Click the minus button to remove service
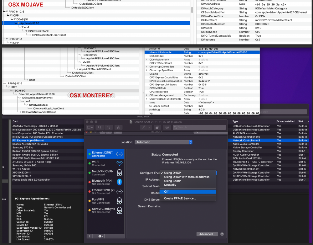Viewport: 313px width, 245px height. pyautogui.click(x=95, y=236)
